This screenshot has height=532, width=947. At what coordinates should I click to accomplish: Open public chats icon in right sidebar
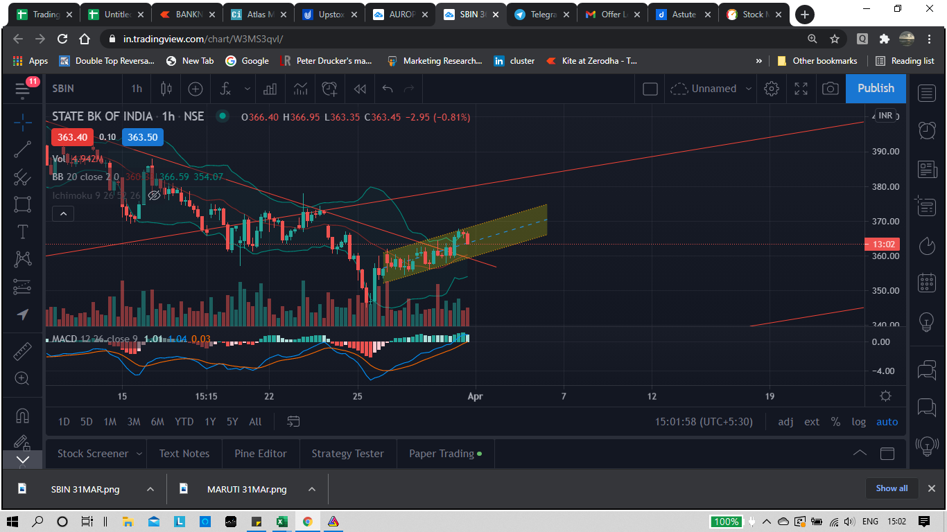927,371
